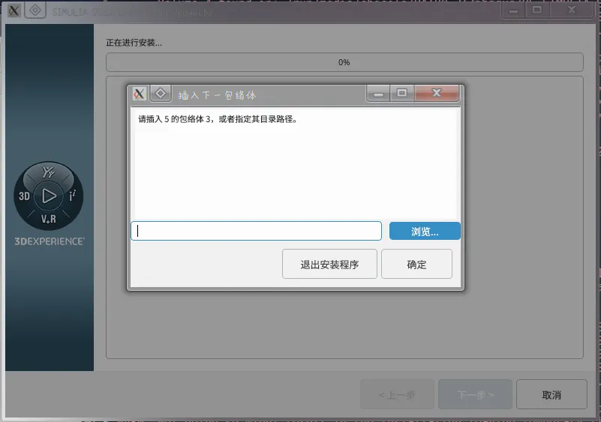Screen dimensions: 601x422
Task: Click the 浏览... browse button
Action: coord(425,231)
